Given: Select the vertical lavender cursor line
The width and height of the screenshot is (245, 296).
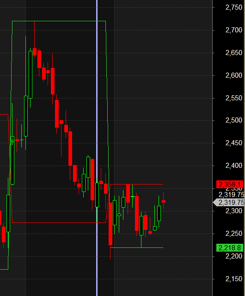Looking at the screenshot, I should click(x=97, y=148).
